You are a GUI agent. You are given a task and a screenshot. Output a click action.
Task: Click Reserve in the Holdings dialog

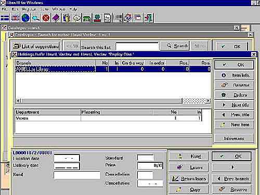point(234,85)
